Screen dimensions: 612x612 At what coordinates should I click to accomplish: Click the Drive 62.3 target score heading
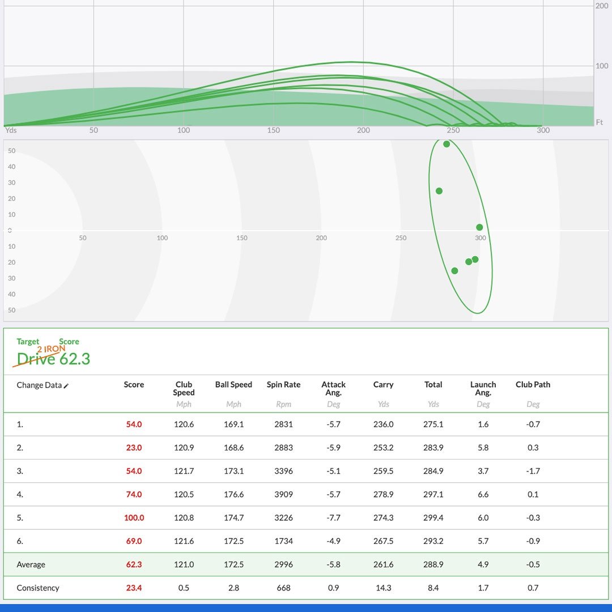click(x=53, y=359)
